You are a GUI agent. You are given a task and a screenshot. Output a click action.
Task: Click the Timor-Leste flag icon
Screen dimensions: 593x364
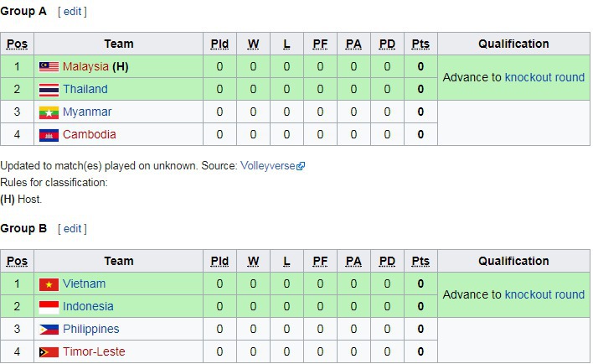click(x=49, y=352)
